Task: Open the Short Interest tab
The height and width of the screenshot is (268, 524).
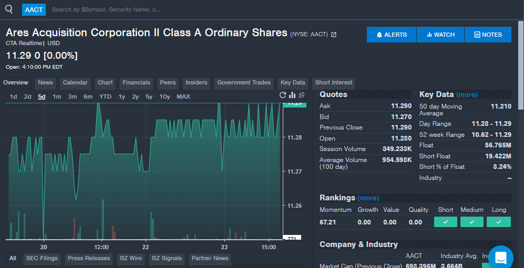Action: point(334,83)
